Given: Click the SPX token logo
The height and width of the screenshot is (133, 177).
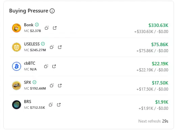Looking at the screenshot, I should click(17, 86).
